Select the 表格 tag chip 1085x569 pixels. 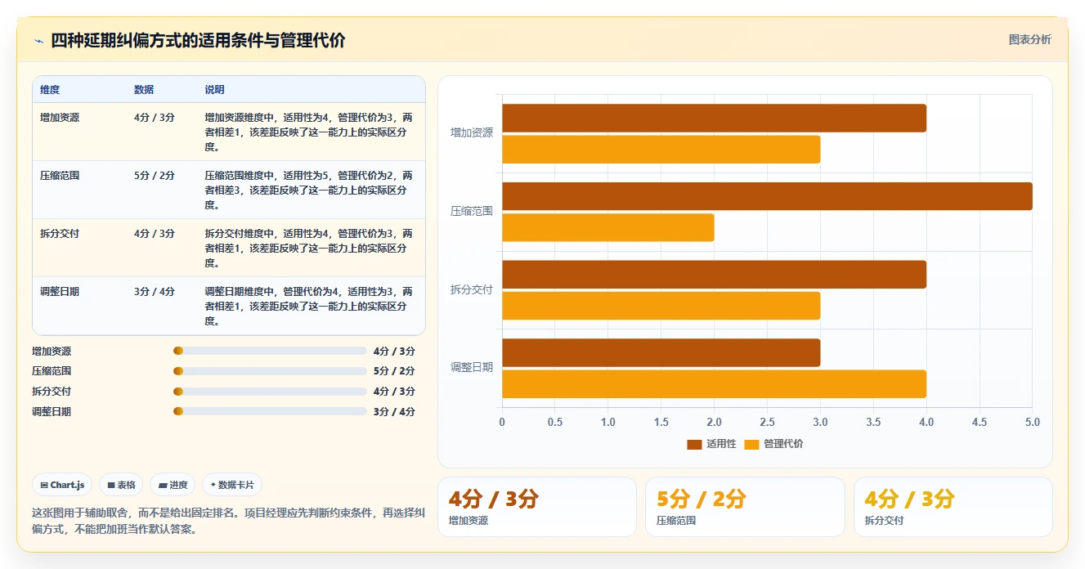pyautogui.click(x=121, y=485)
